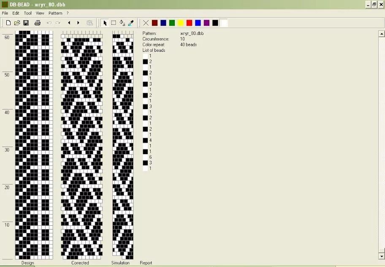Close the DB-BEAD window
The height and width of the screenshot is (267, 385).
(x=381, y=5)
